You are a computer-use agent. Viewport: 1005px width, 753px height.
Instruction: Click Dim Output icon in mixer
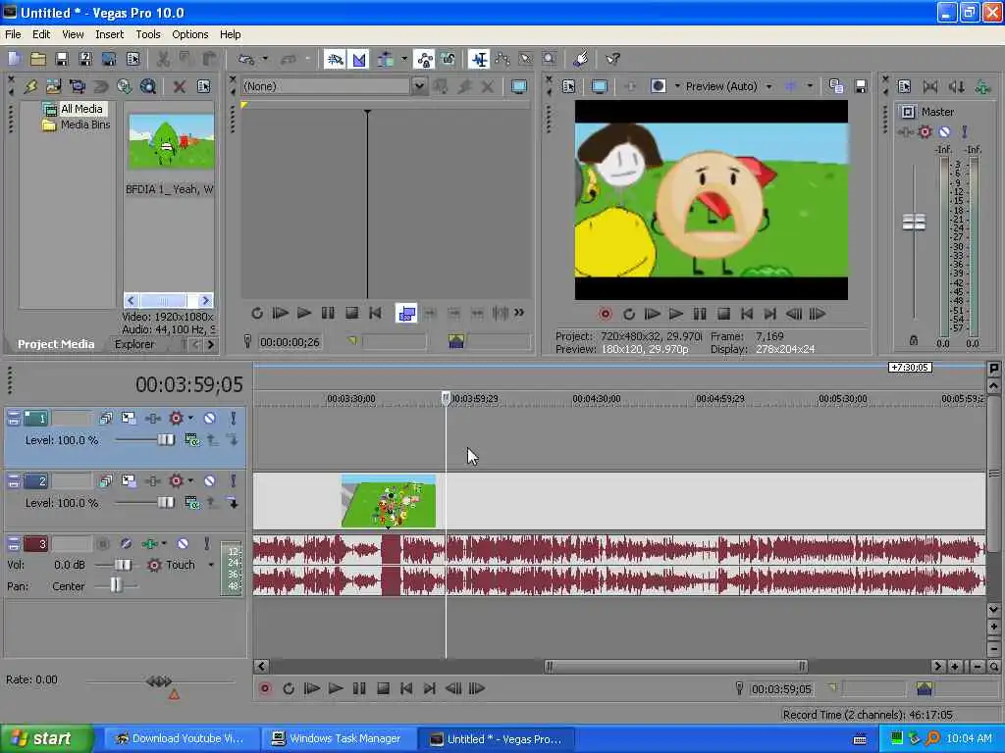956,86
